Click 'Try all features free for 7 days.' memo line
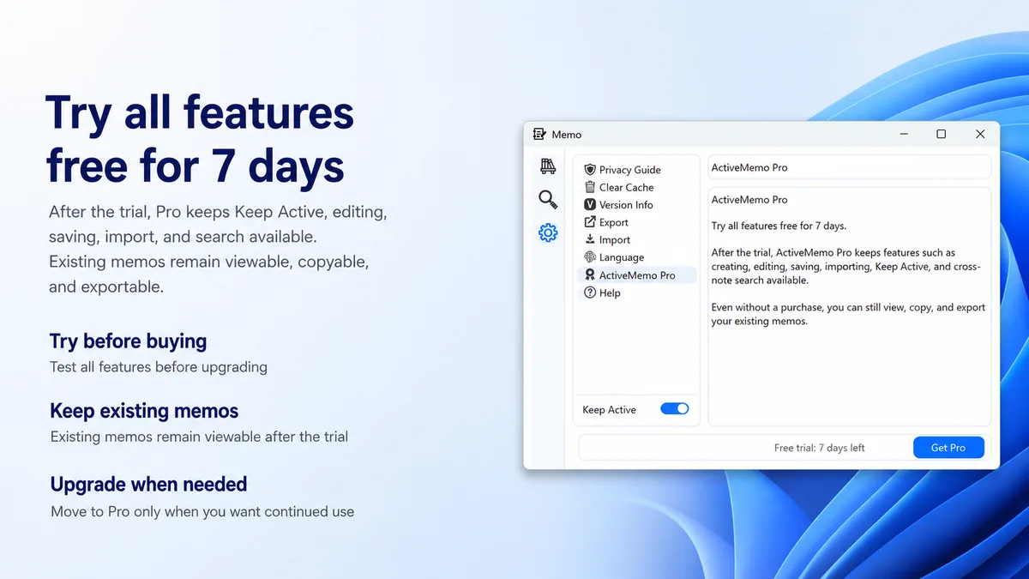 pyautogui.click(x=779, y=226)
